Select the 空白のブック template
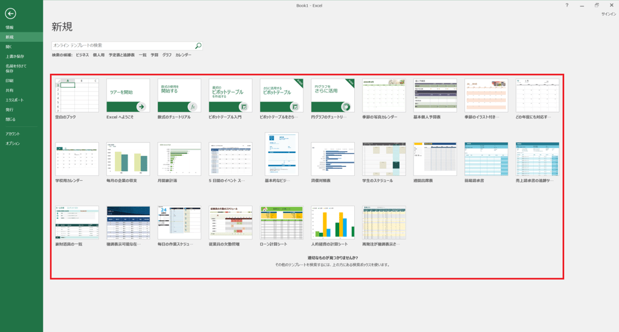The image size is (619, 332). pyautogui.click(x=77, y=96)
